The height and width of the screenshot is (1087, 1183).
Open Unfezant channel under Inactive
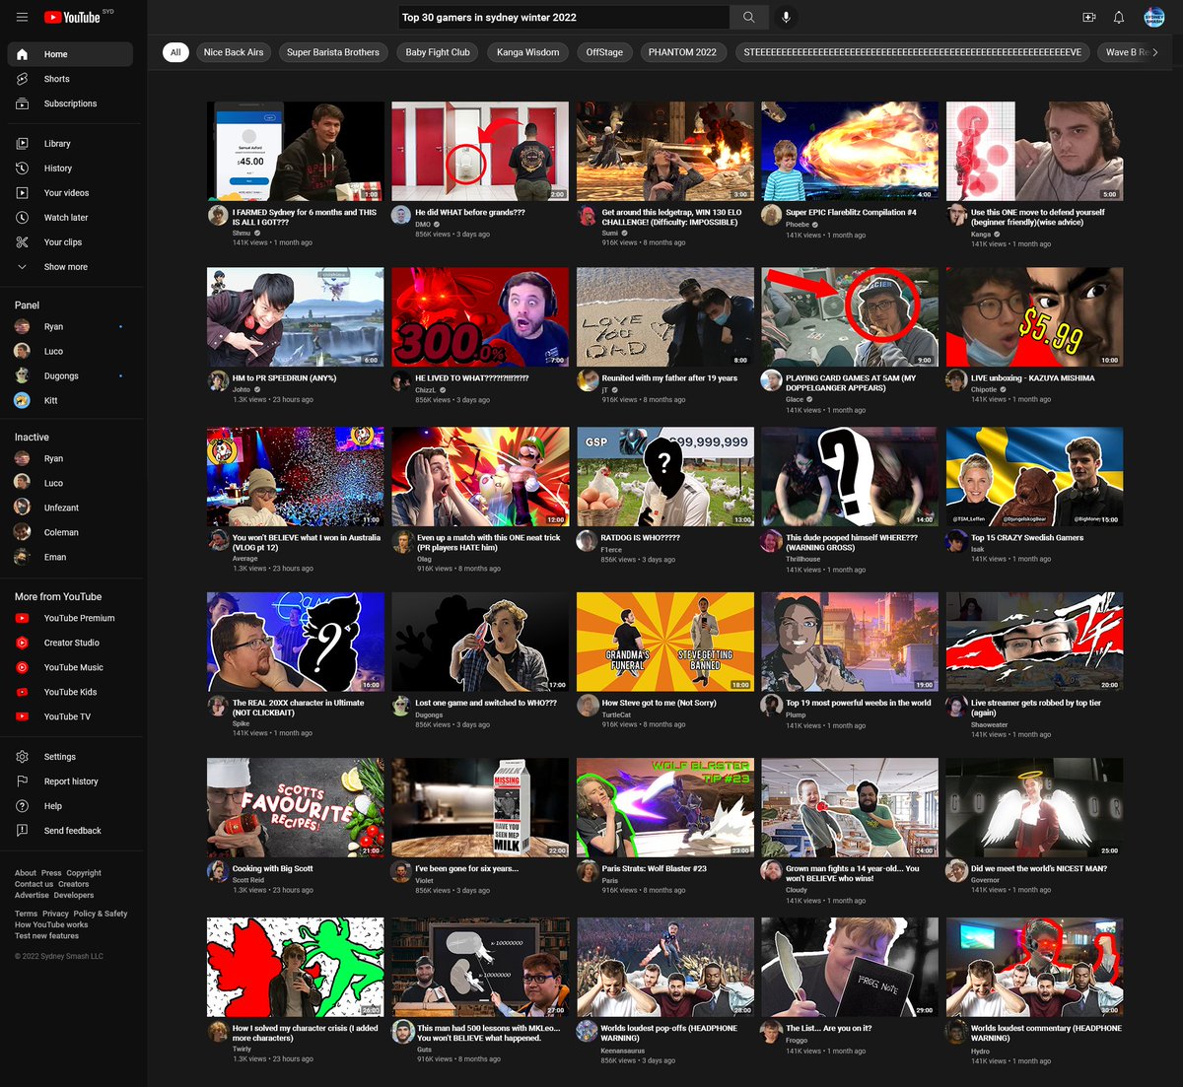[70, 508]
